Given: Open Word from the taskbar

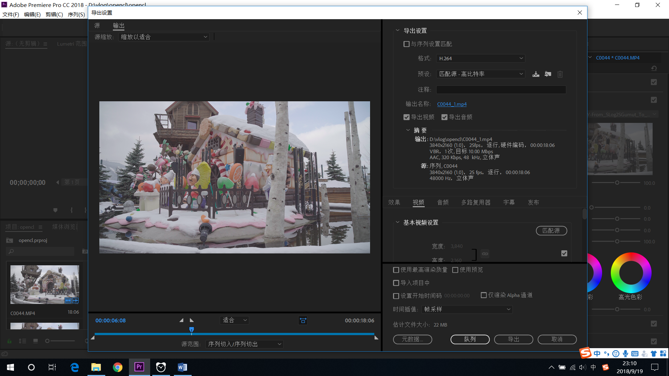Looking at the screenshot, I should [183, 367].
